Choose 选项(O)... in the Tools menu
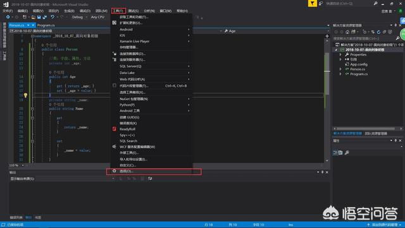 [152, 171]
